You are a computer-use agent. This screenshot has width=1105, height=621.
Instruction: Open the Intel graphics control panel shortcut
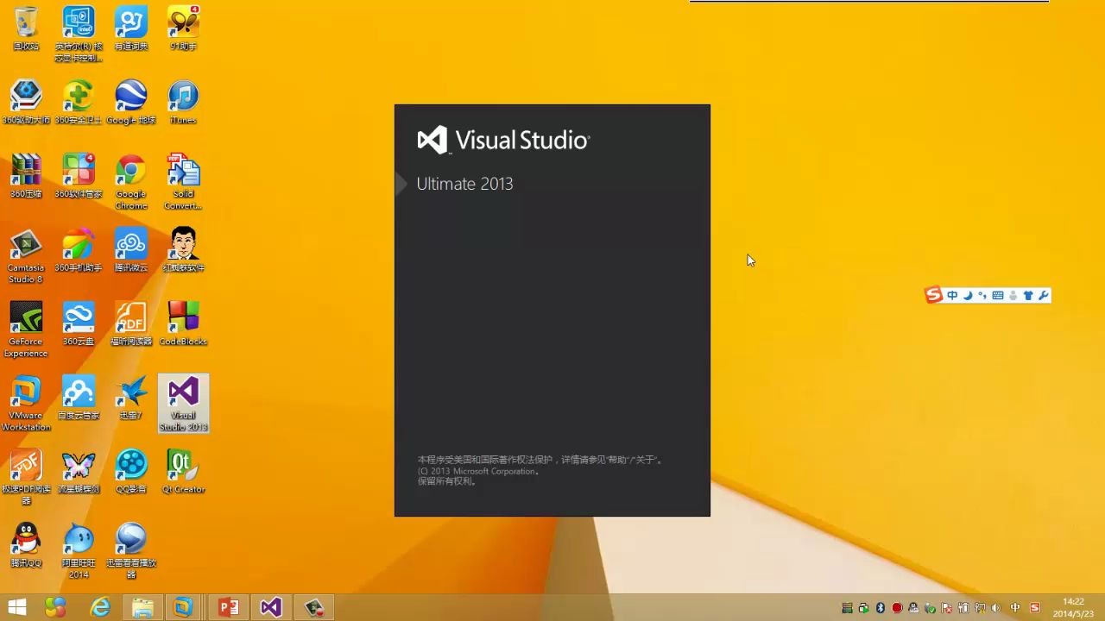79,34
